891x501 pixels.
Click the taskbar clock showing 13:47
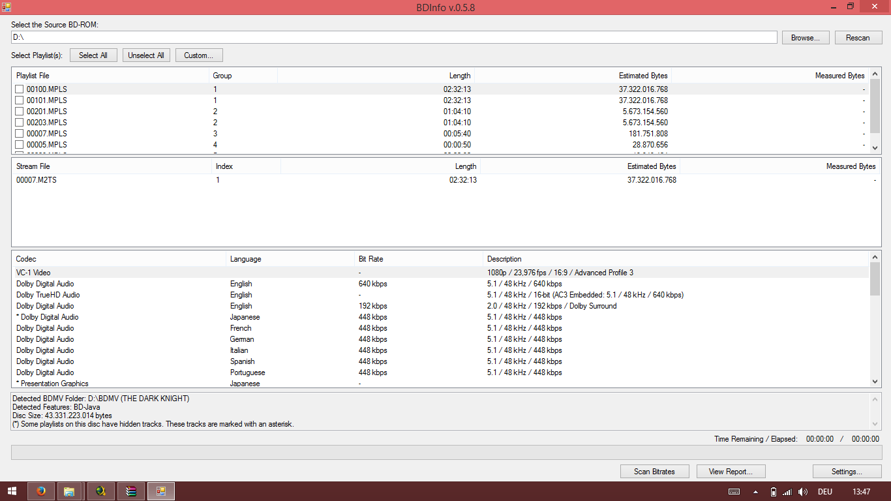861,491
